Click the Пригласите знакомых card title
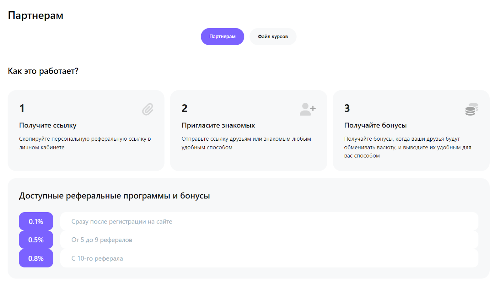This screenshot has height=281, width=500. [218, 125]
